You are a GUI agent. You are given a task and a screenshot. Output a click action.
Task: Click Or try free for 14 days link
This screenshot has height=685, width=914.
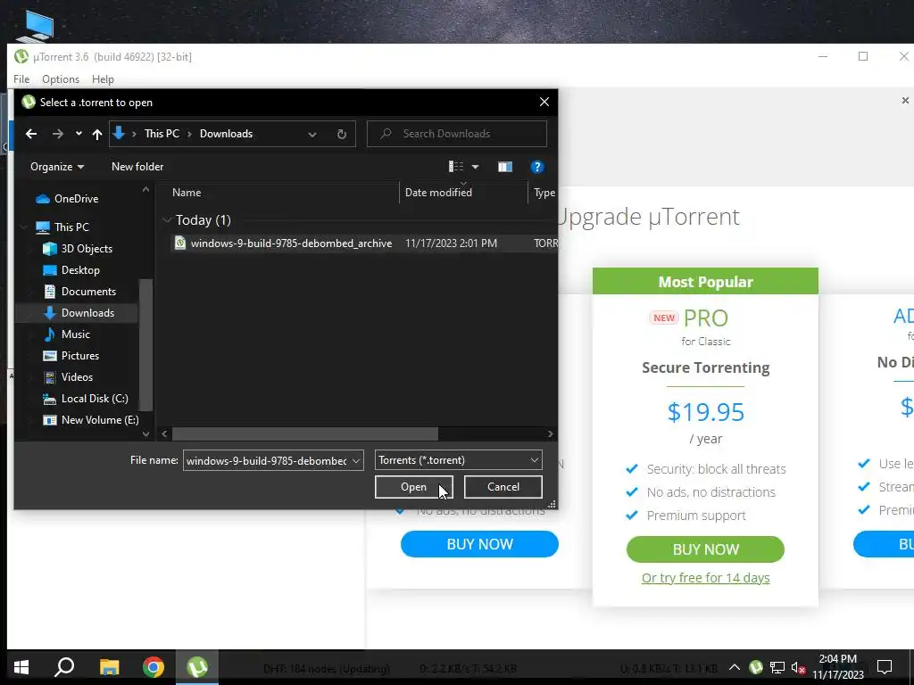(705, 578)
